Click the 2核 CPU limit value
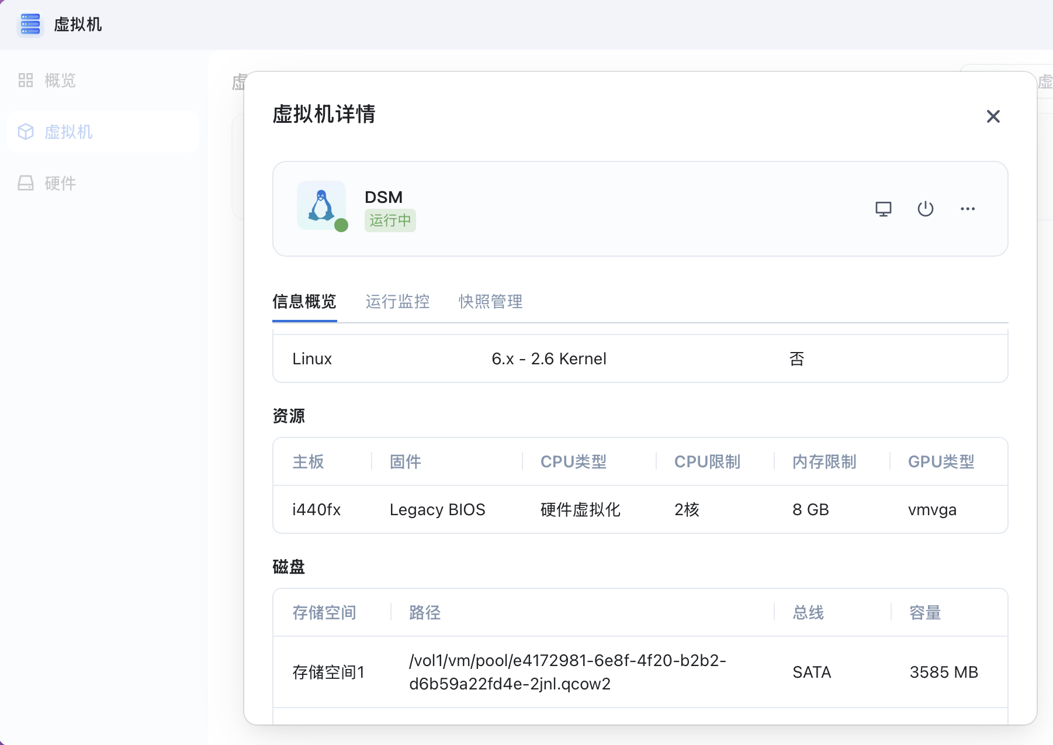 (687, 510)
